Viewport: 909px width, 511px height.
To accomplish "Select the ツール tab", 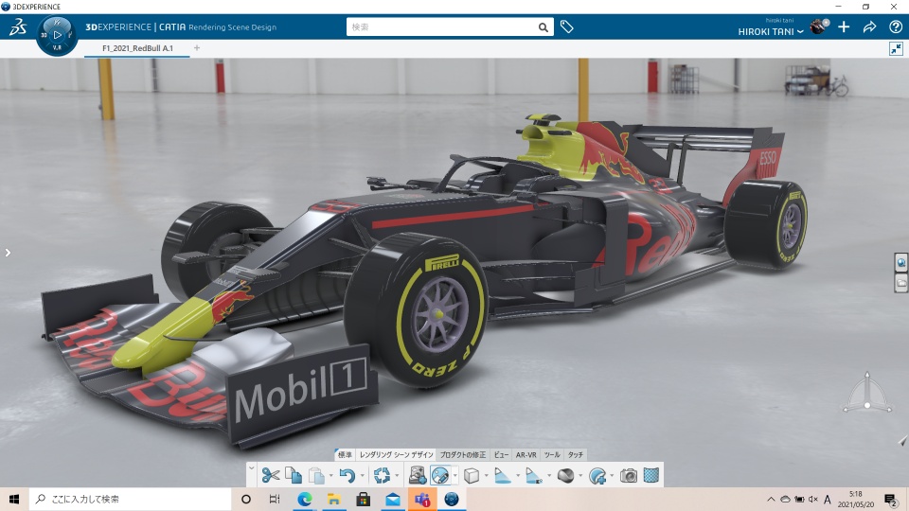I will tap(552, 455).
